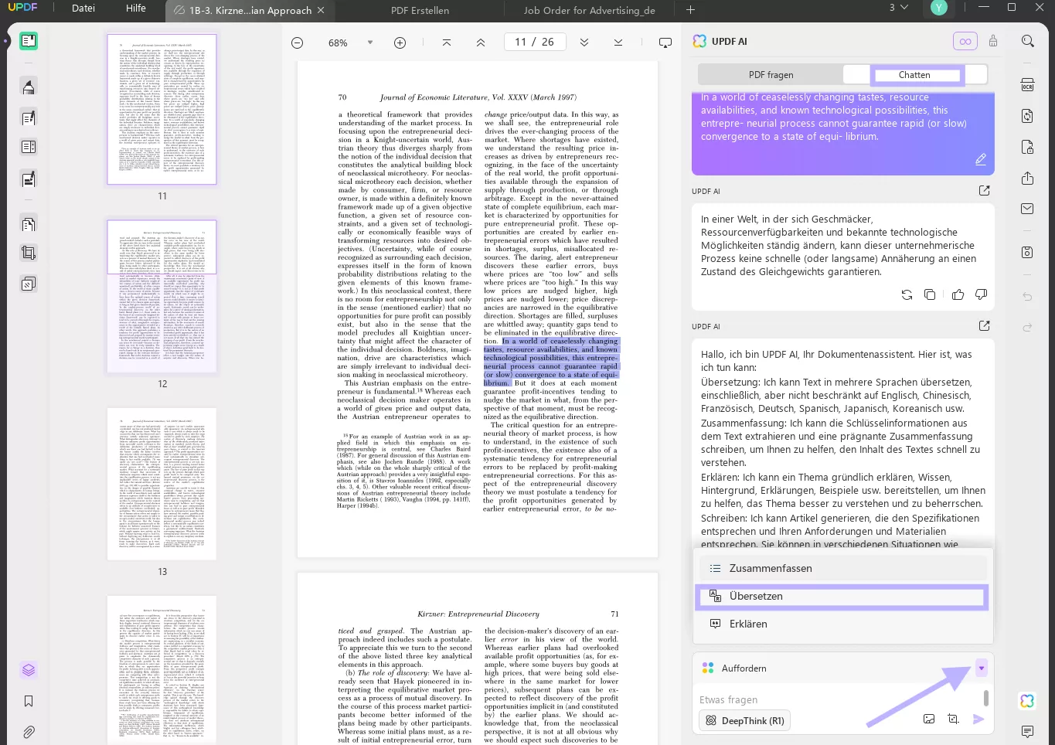Image resolution: width=1055 pixels, height=745 pixels.
Task: Open the attachments paperclip panel
Action: point(29,731)
